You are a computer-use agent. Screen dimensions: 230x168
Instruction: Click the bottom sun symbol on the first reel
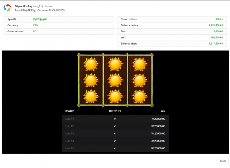point(91,96)
